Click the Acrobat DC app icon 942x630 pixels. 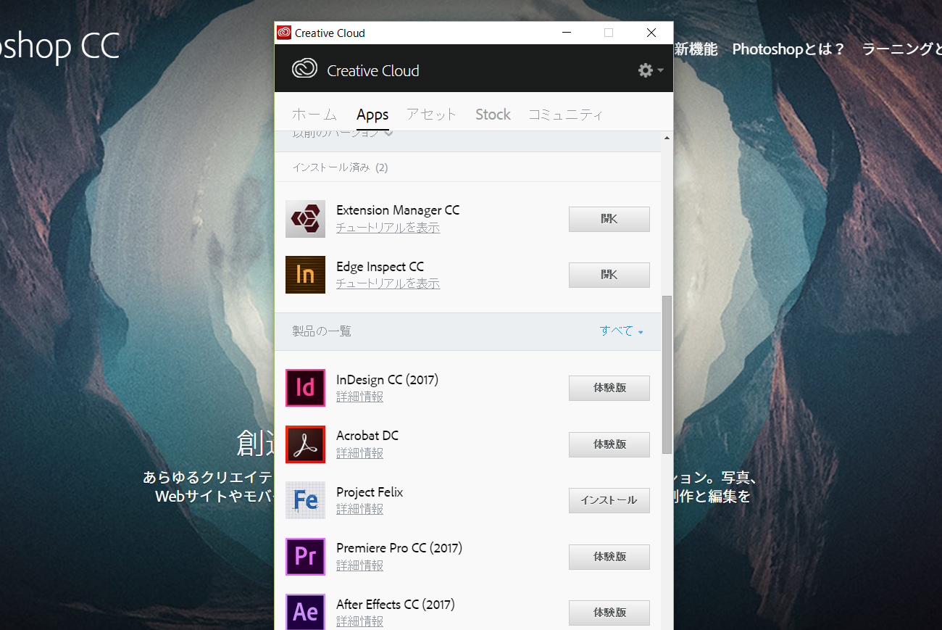305,444
